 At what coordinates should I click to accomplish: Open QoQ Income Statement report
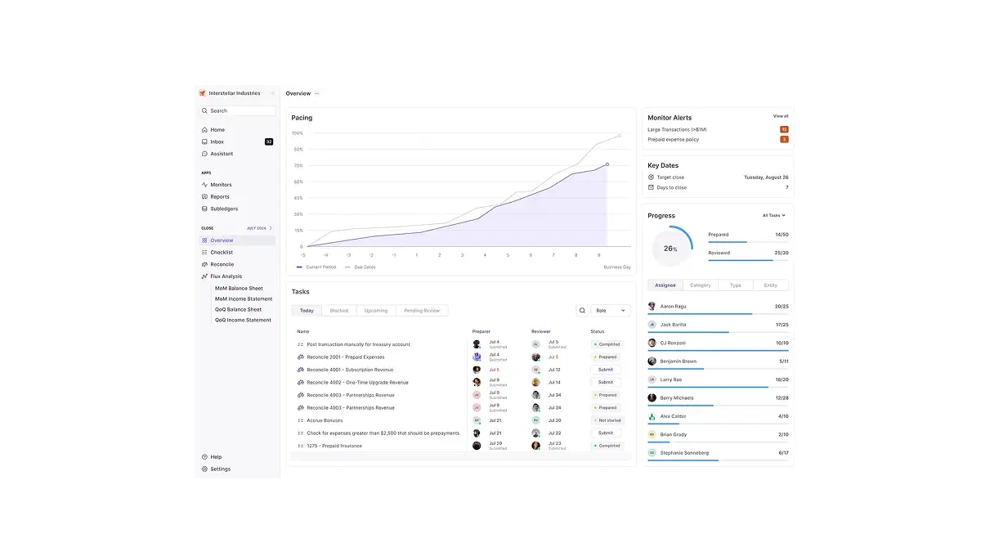coord(243,321)
